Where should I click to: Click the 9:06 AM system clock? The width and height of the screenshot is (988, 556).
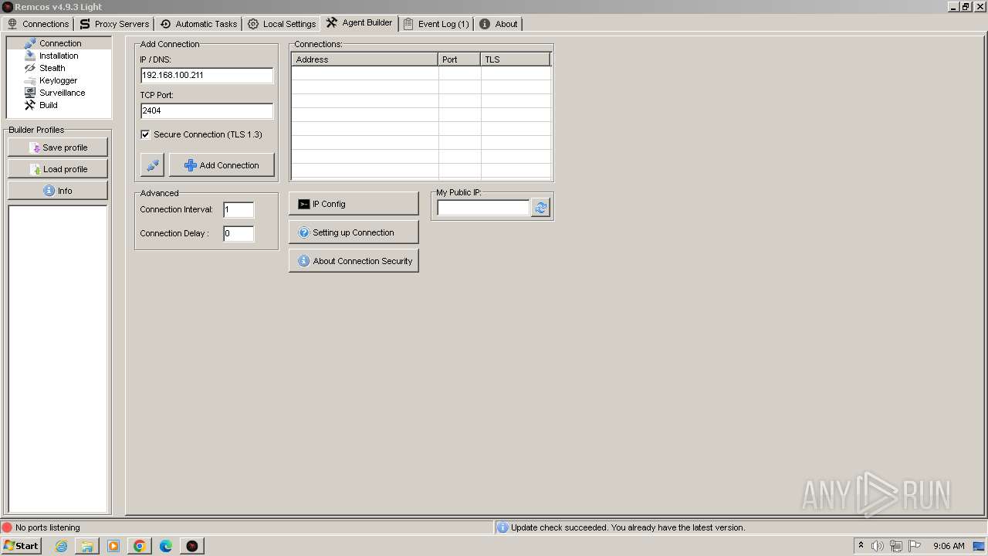[949, 546]
